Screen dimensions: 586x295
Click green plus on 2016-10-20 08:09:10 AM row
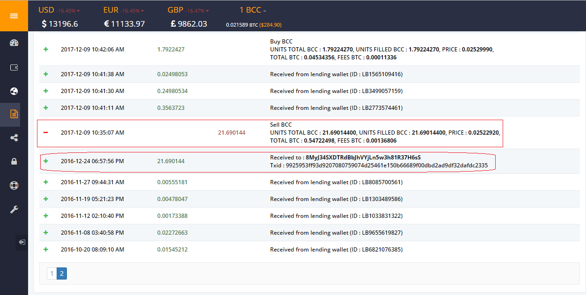click(x=46, y=249)
